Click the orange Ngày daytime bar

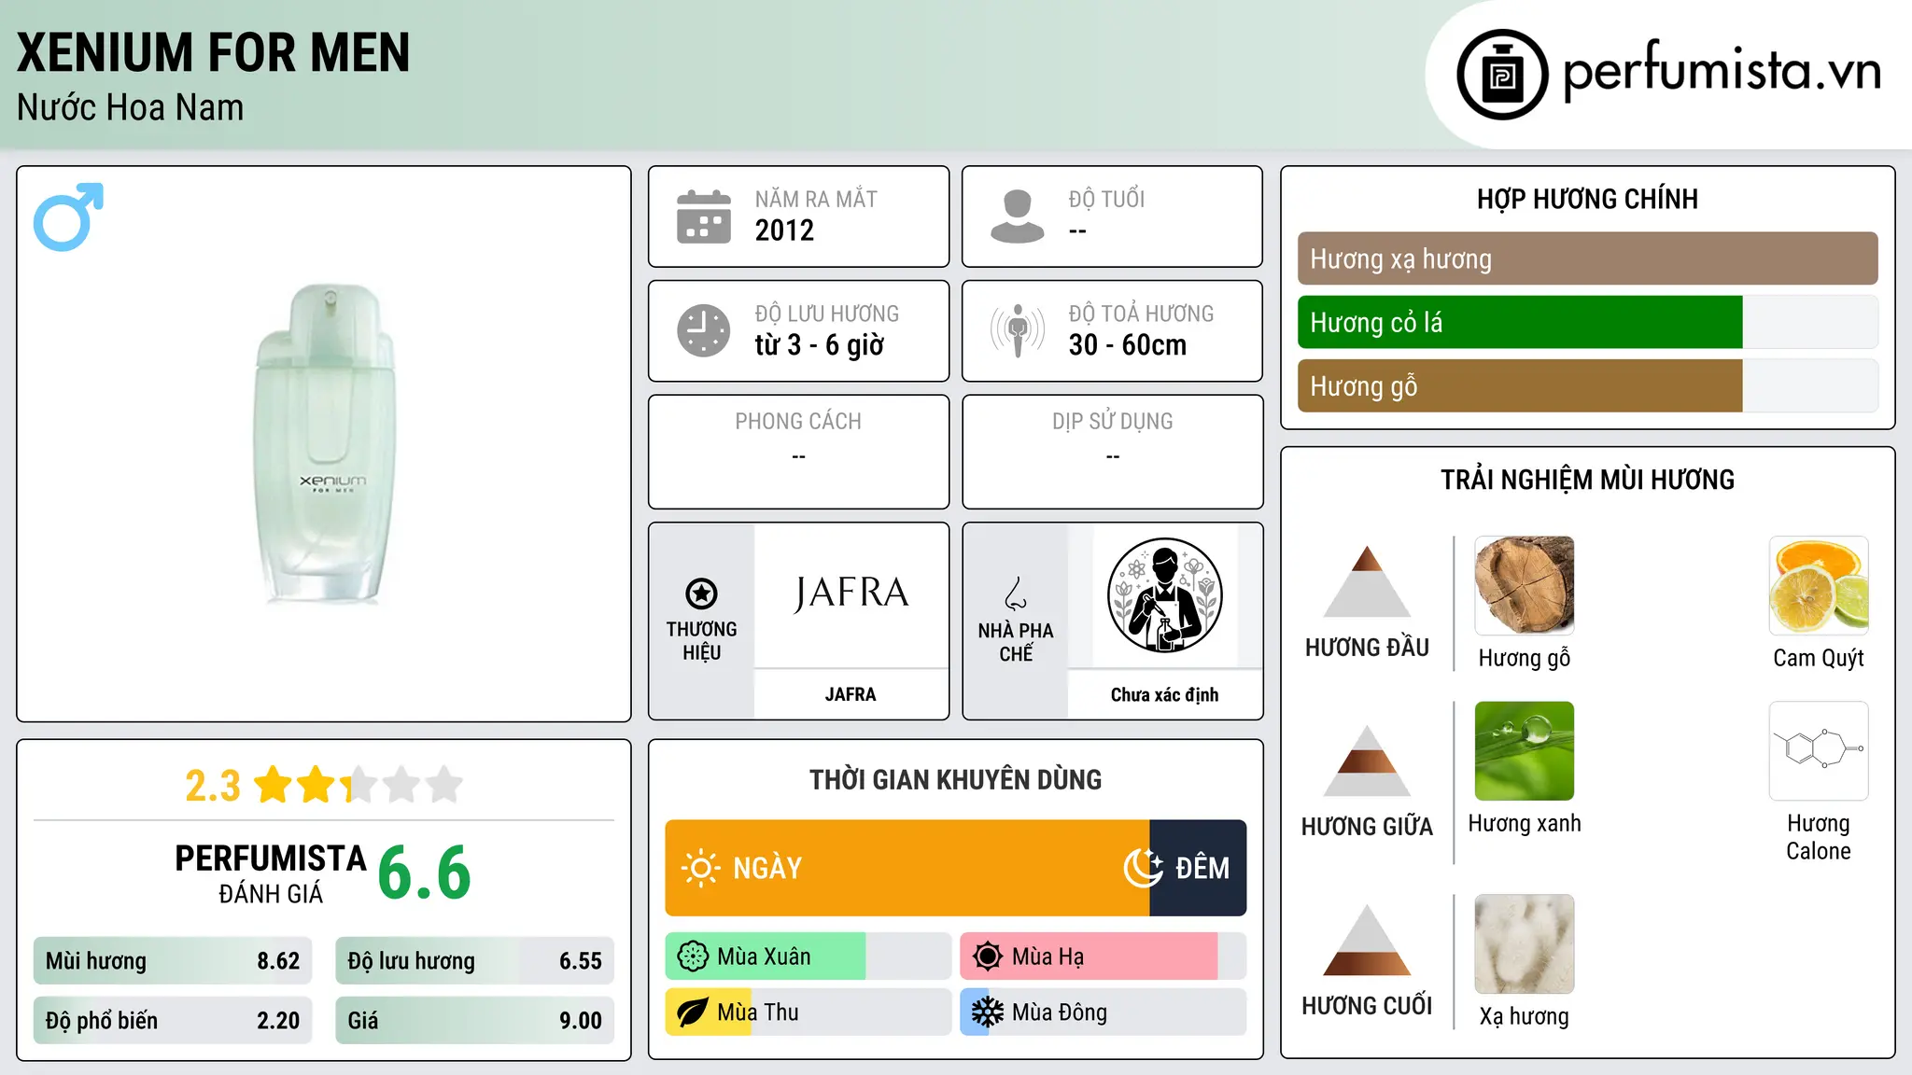tap(907, 868)
